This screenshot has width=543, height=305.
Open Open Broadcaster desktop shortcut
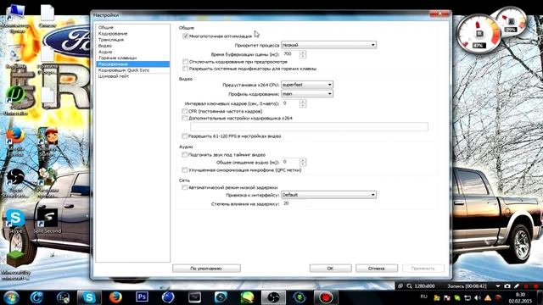coord(15,184)
